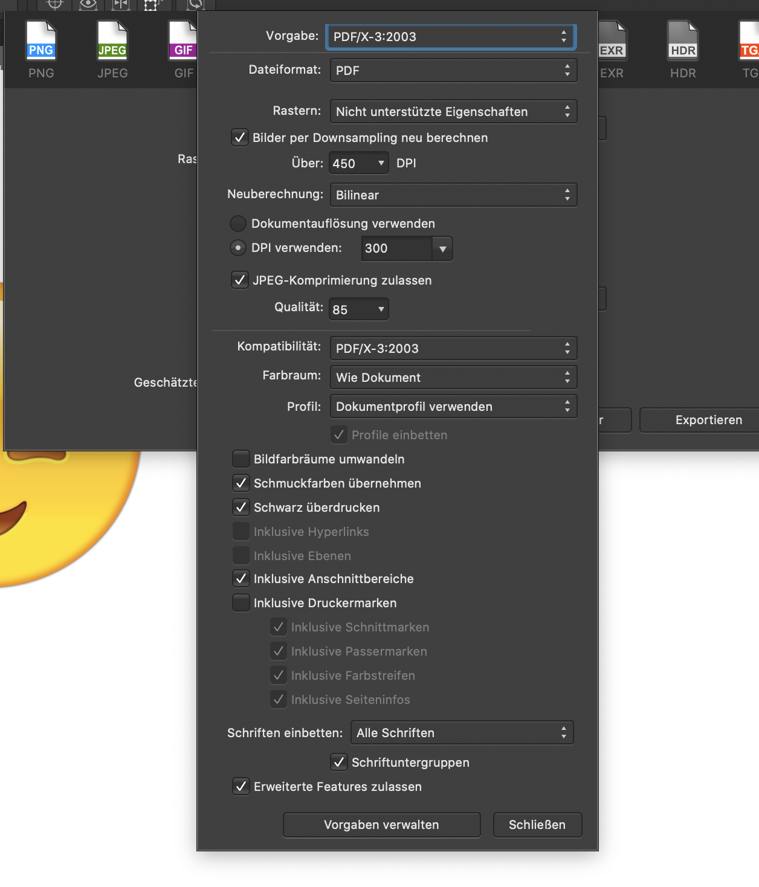This screenshot has width=759, height=887.
Task: Expand the DPI verwenden 300 dropdown arrow
Action: (x=442, y=248)
